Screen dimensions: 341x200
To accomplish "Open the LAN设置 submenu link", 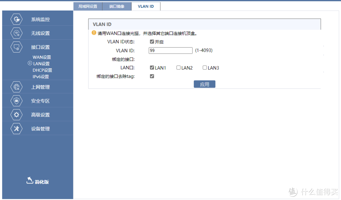I will coord(41,64).
